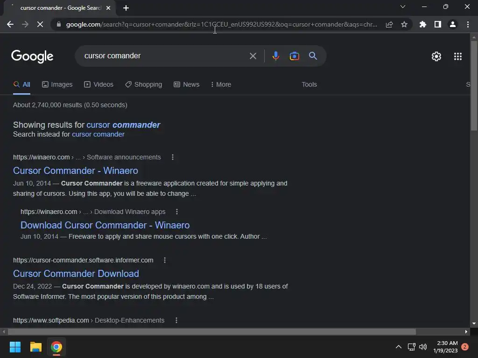Click the softpedia.com Desktop-Enhancements URL

(x=89, y=320)
